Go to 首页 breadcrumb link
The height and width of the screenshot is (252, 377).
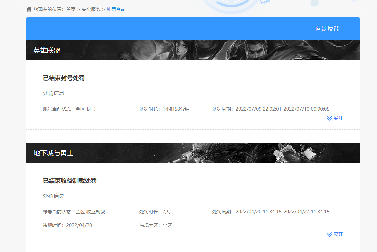(x=71, y=9)
